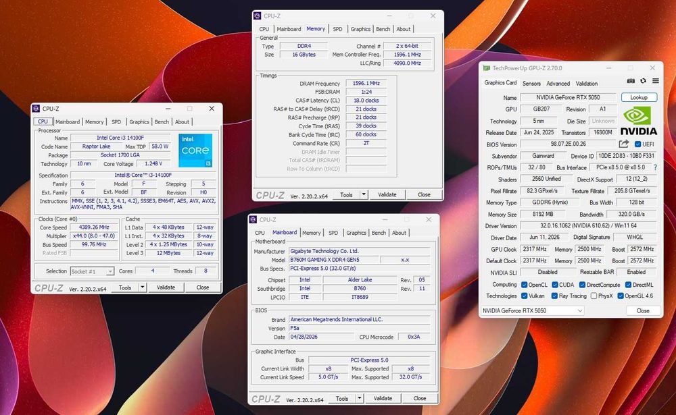Click the CPU-Z title icon in Memory window

[258, 16]
